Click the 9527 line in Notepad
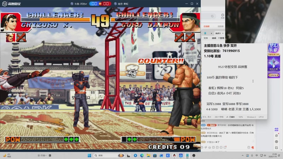This screenshot has width=283, height=159. click(232, 67)
